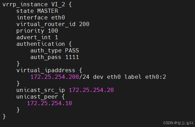
Task: Click the unicast_peer block header
Action: click(40, 97)
